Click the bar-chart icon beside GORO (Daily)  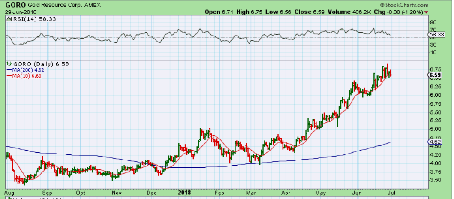tap(9, 64)
